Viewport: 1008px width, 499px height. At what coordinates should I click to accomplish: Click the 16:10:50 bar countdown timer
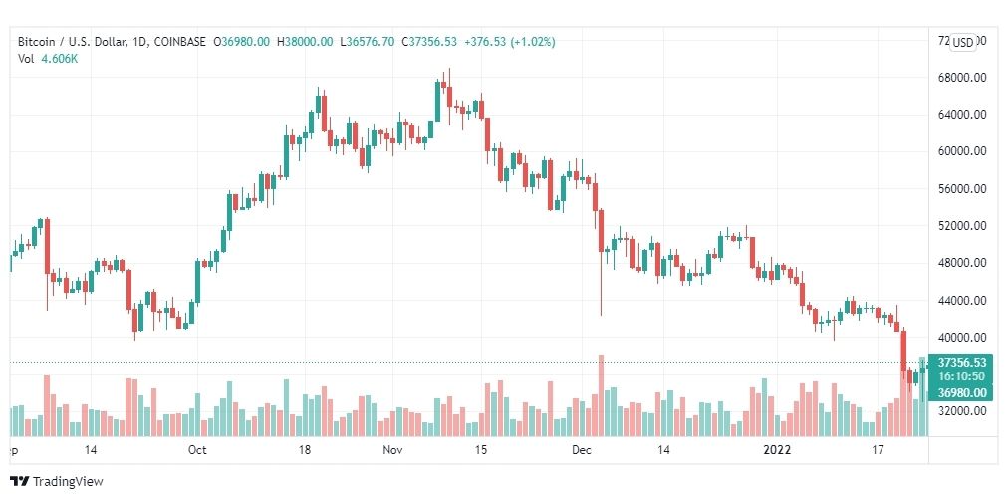[x=961, y=377]
